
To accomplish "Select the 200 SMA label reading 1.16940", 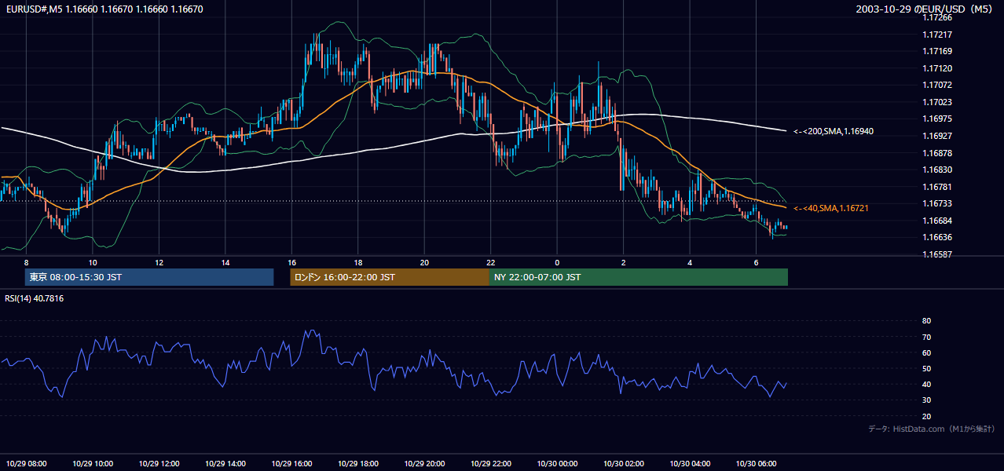I will pyautogui.click(x=834, y=131).
